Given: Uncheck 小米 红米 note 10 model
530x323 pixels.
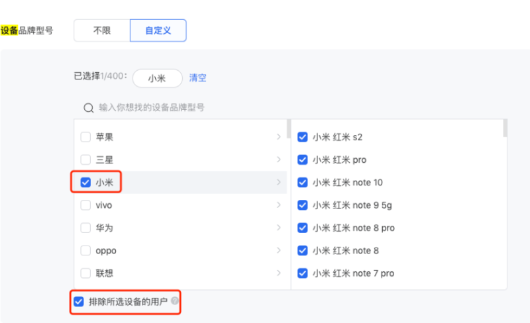Looking at the screenshot, I should tap(303, 183).
